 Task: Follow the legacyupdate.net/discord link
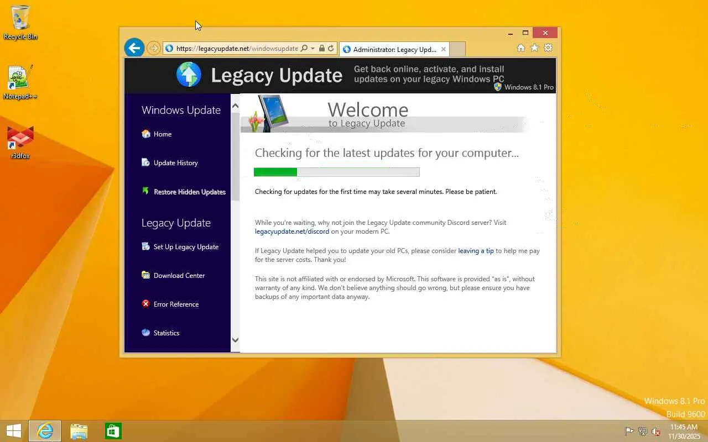click(x=292, y=231)
